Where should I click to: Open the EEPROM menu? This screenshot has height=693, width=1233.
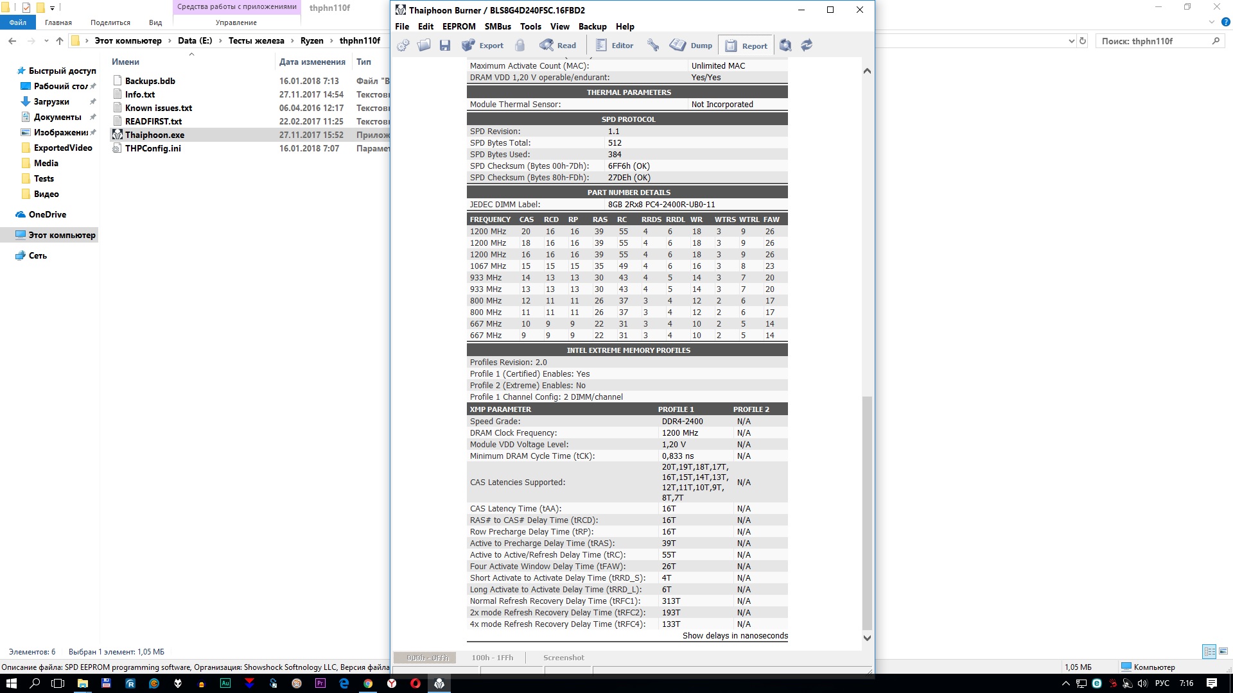[459, 26]
